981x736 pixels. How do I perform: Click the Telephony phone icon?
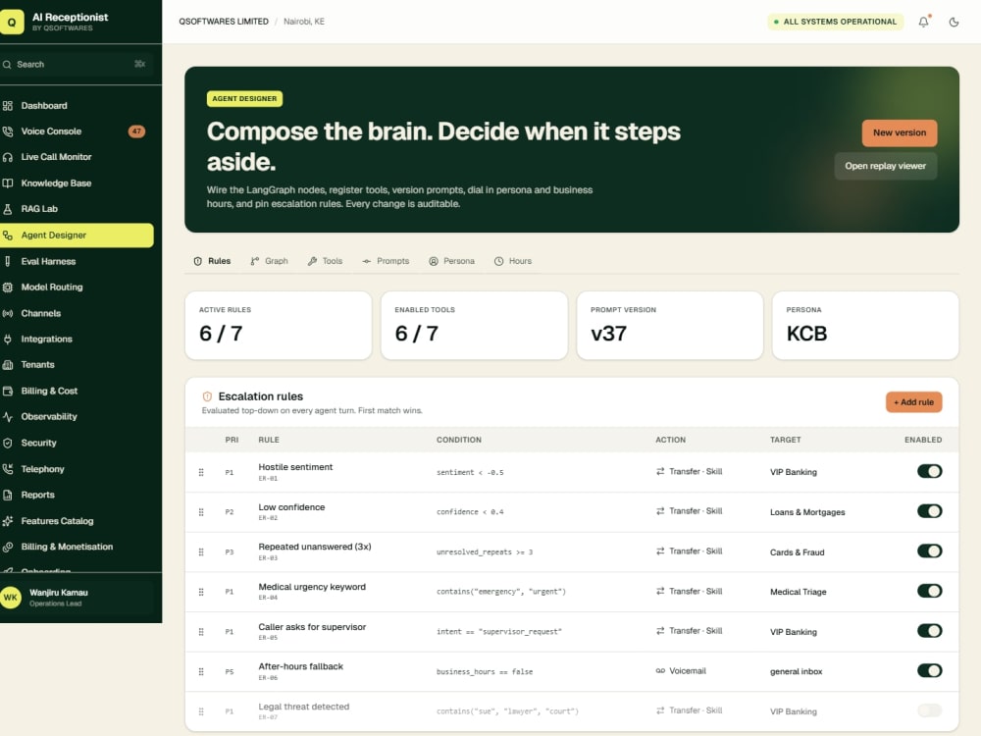(x=8, y=469)
